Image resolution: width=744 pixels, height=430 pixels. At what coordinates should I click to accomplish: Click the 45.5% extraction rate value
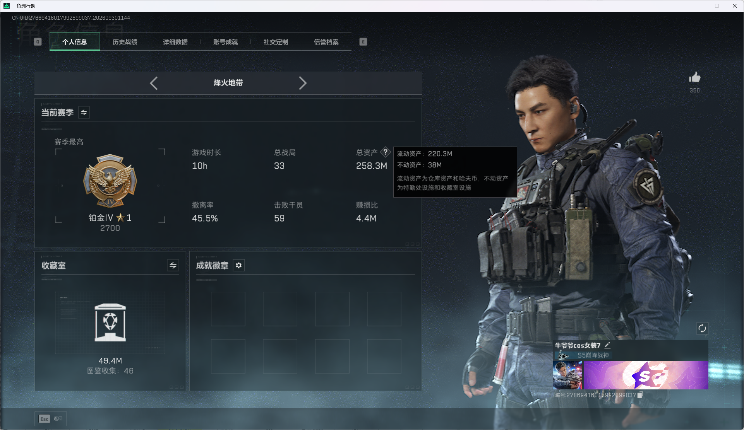(205, 218)
